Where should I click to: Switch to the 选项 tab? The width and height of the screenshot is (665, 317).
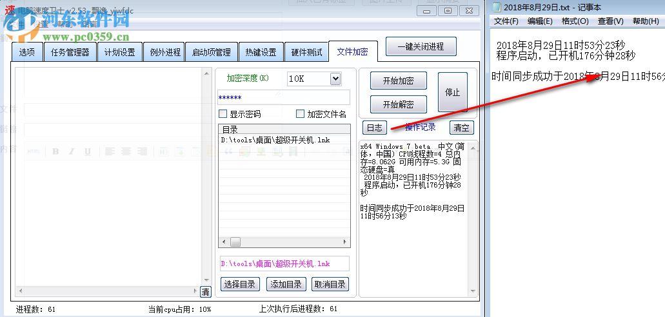coord(26,53)
